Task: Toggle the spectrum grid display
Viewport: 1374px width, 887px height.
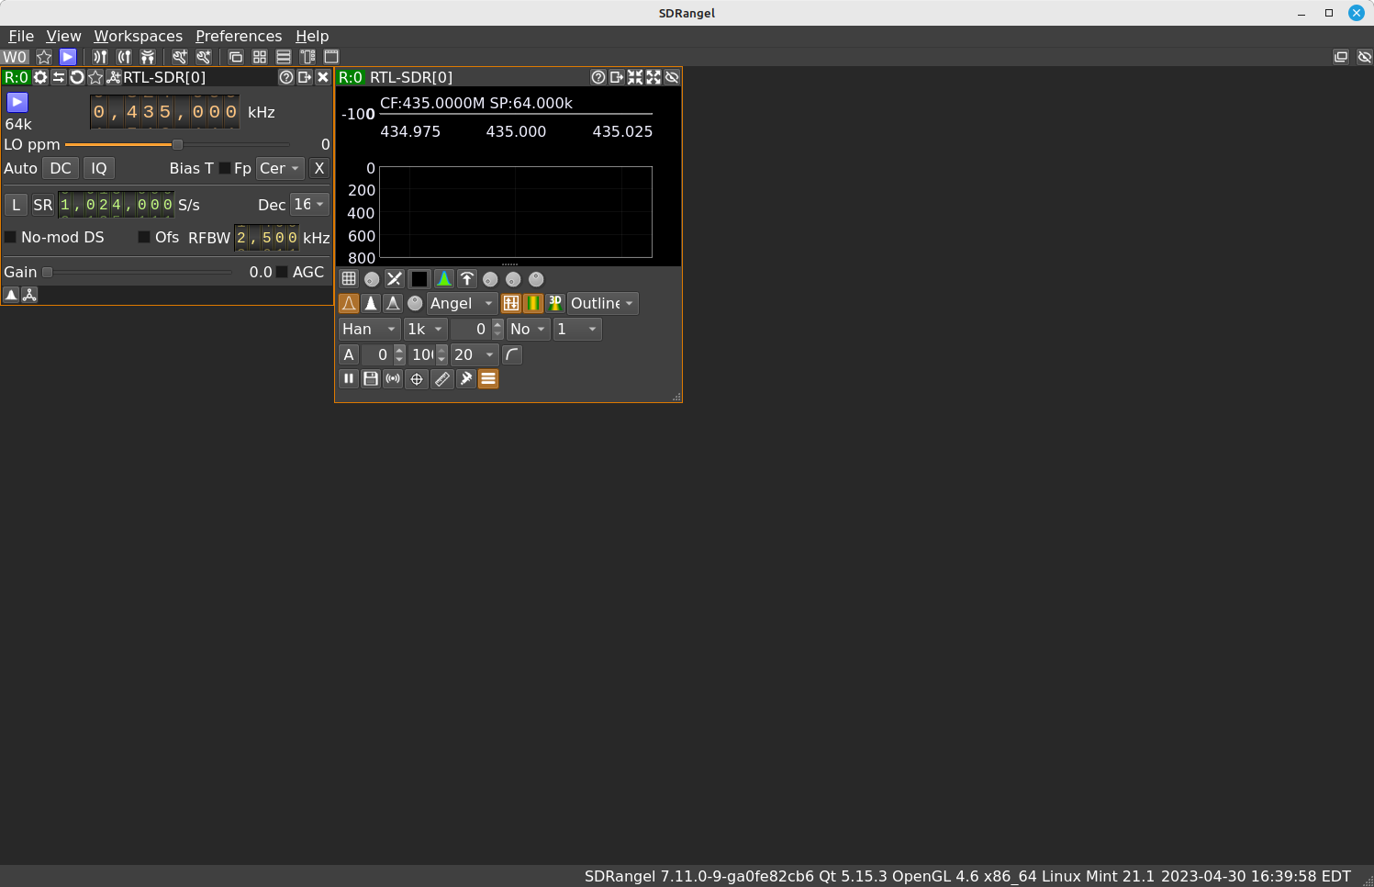Action: [349, 278]
